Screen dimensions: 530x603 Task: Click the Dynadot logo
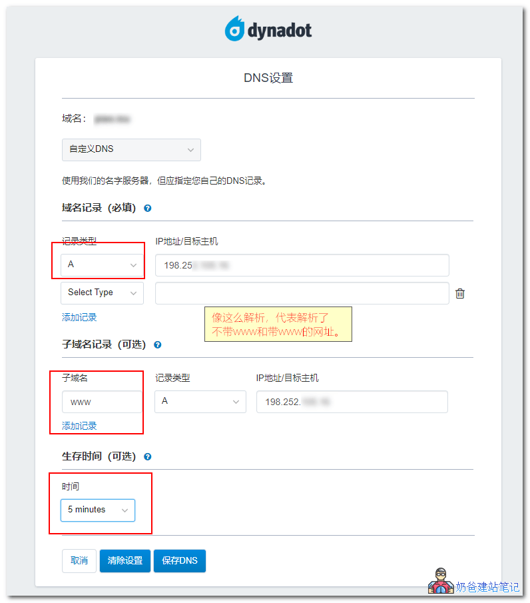268,29
